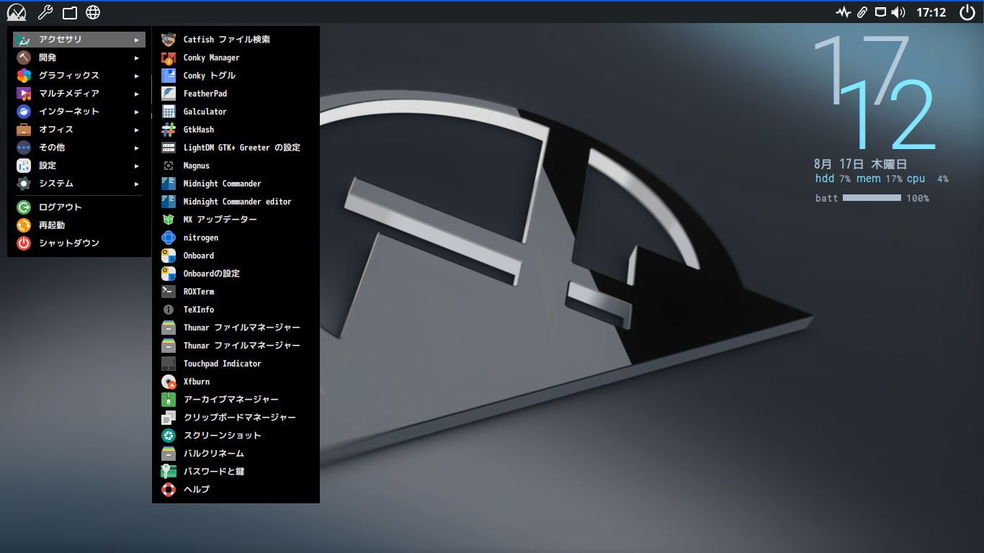Click the LightDM GTK+ Greeter icon
984x553 pixels.
click(x=169, y=148)
